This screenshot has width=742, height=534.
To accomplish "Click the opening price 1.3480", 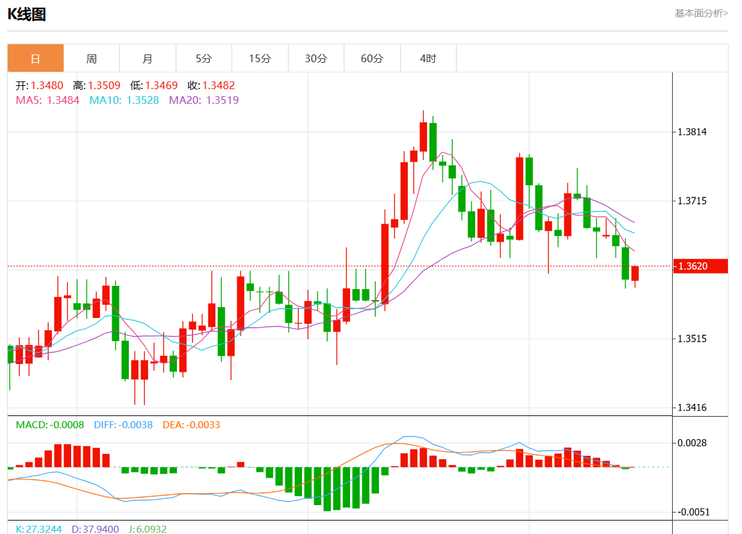I will (x=47, y=86).
